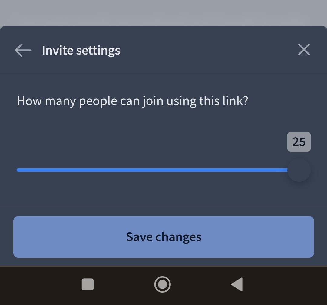Dismiss sheet by tapping dimmed backdrop above

click(x=163, y=12)
